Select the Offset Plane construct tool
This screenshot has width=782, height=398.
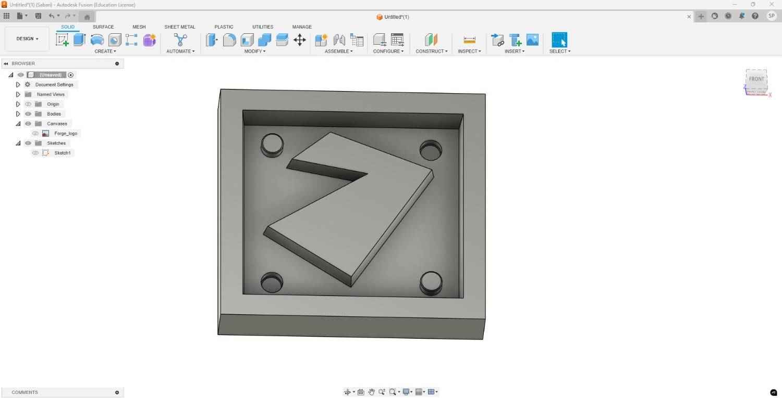[x=431, y=40]
